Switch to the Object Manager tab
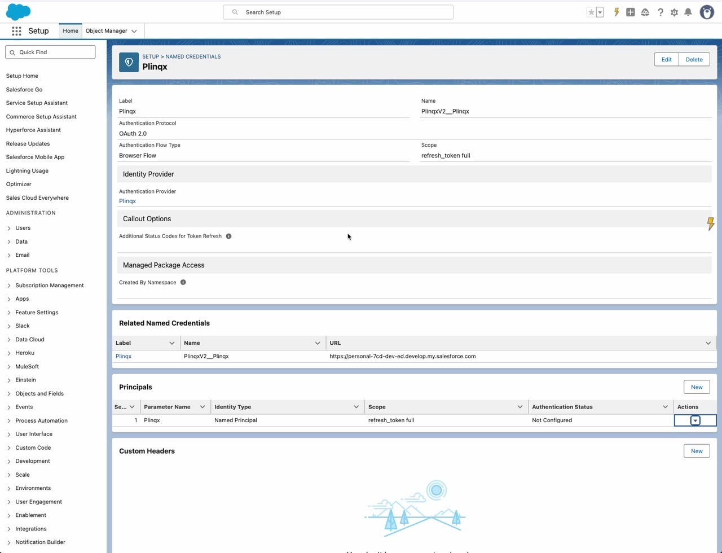This screenshot has width=722, height=553. click(x=107, y=31)
